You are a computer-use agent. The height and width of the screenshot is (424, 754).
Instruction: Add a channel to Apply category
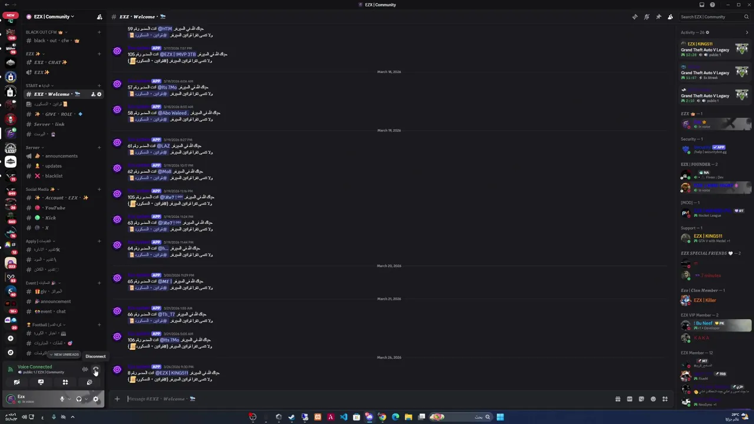tap(99, 241)
